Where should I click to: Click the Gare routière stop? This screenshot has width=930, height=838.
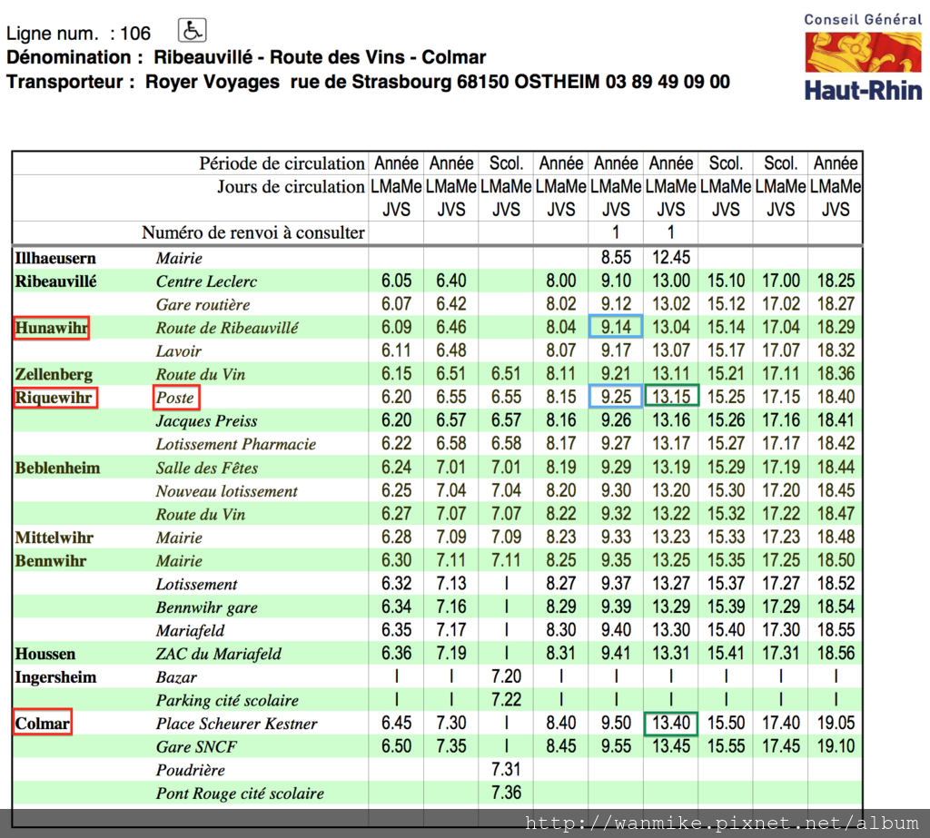(203, 304)
